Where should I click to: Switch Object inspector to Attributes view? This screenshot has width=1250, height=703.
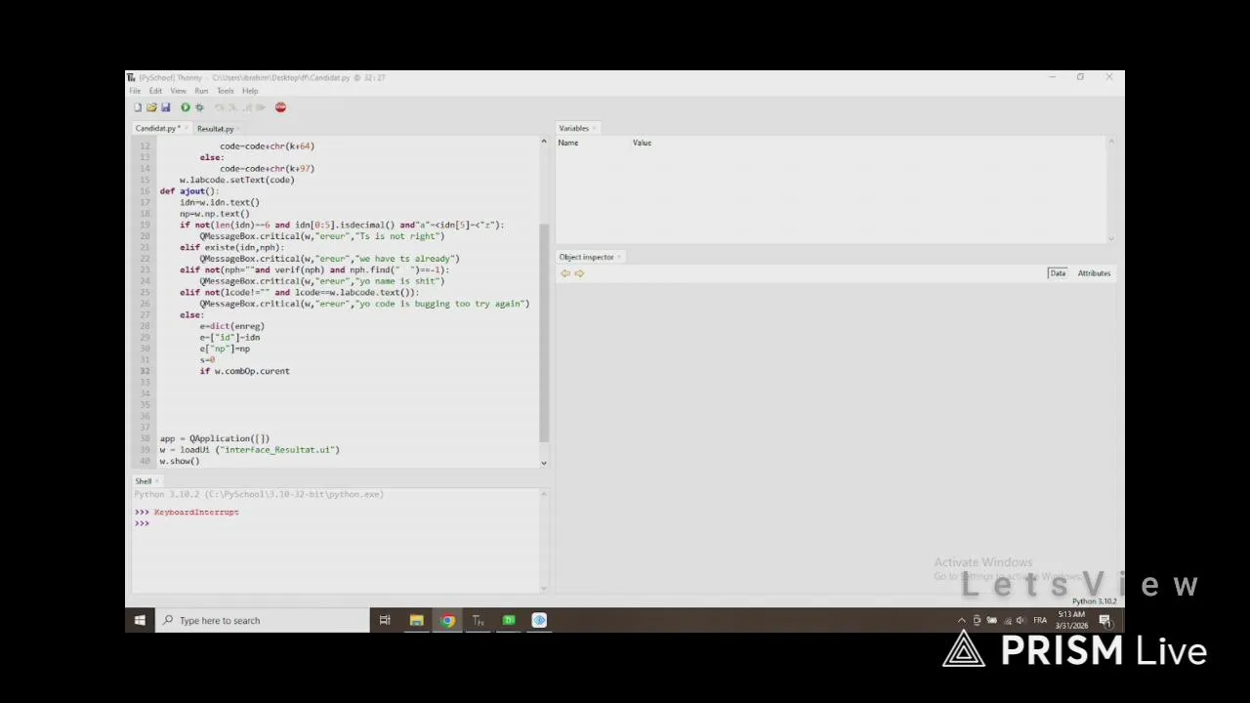pyautogui.click(x=1094, y=273)
